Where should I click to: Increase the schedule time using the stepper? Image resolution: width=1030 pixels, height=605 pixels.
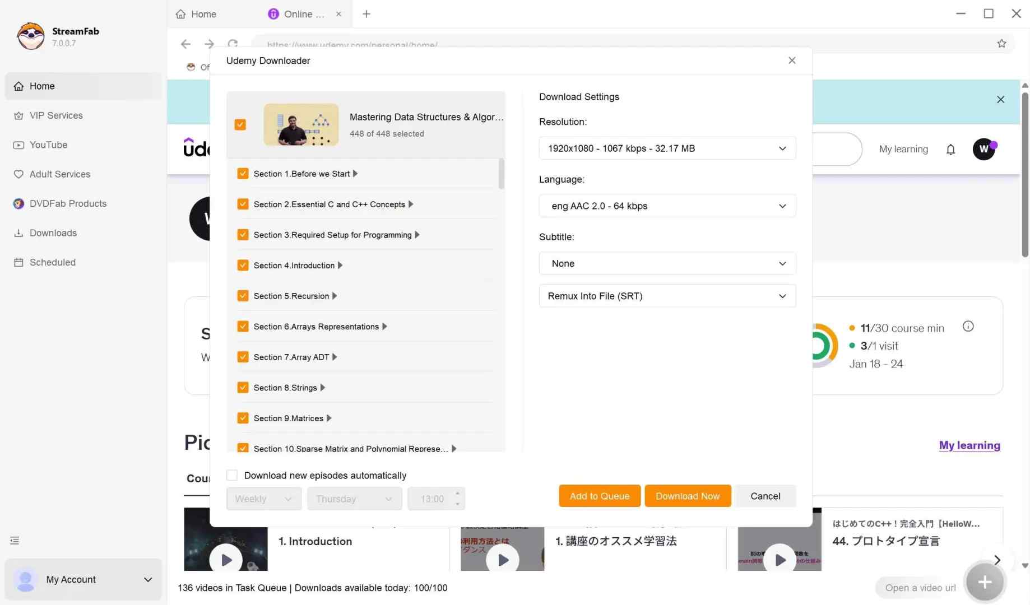tap(457, 495)
